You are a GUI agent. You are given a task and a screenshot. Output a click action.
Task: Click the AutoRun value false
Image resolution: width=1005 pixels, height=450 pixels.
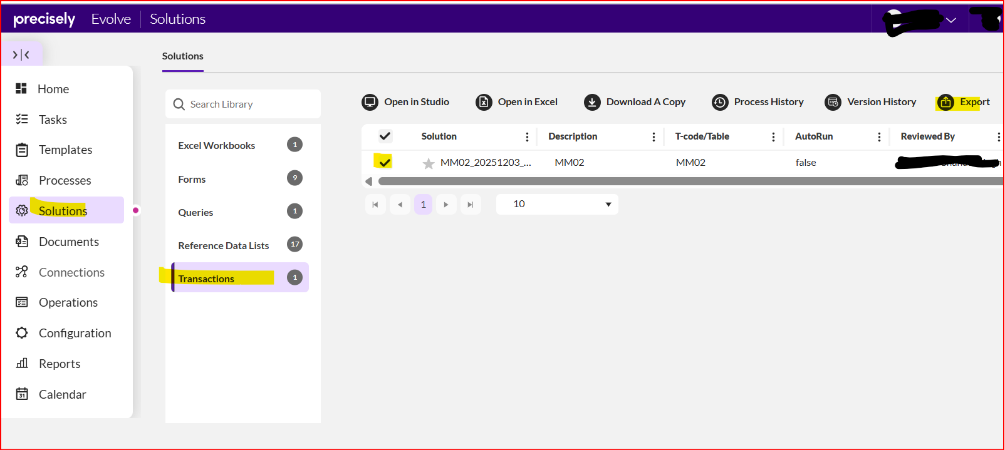806,163
